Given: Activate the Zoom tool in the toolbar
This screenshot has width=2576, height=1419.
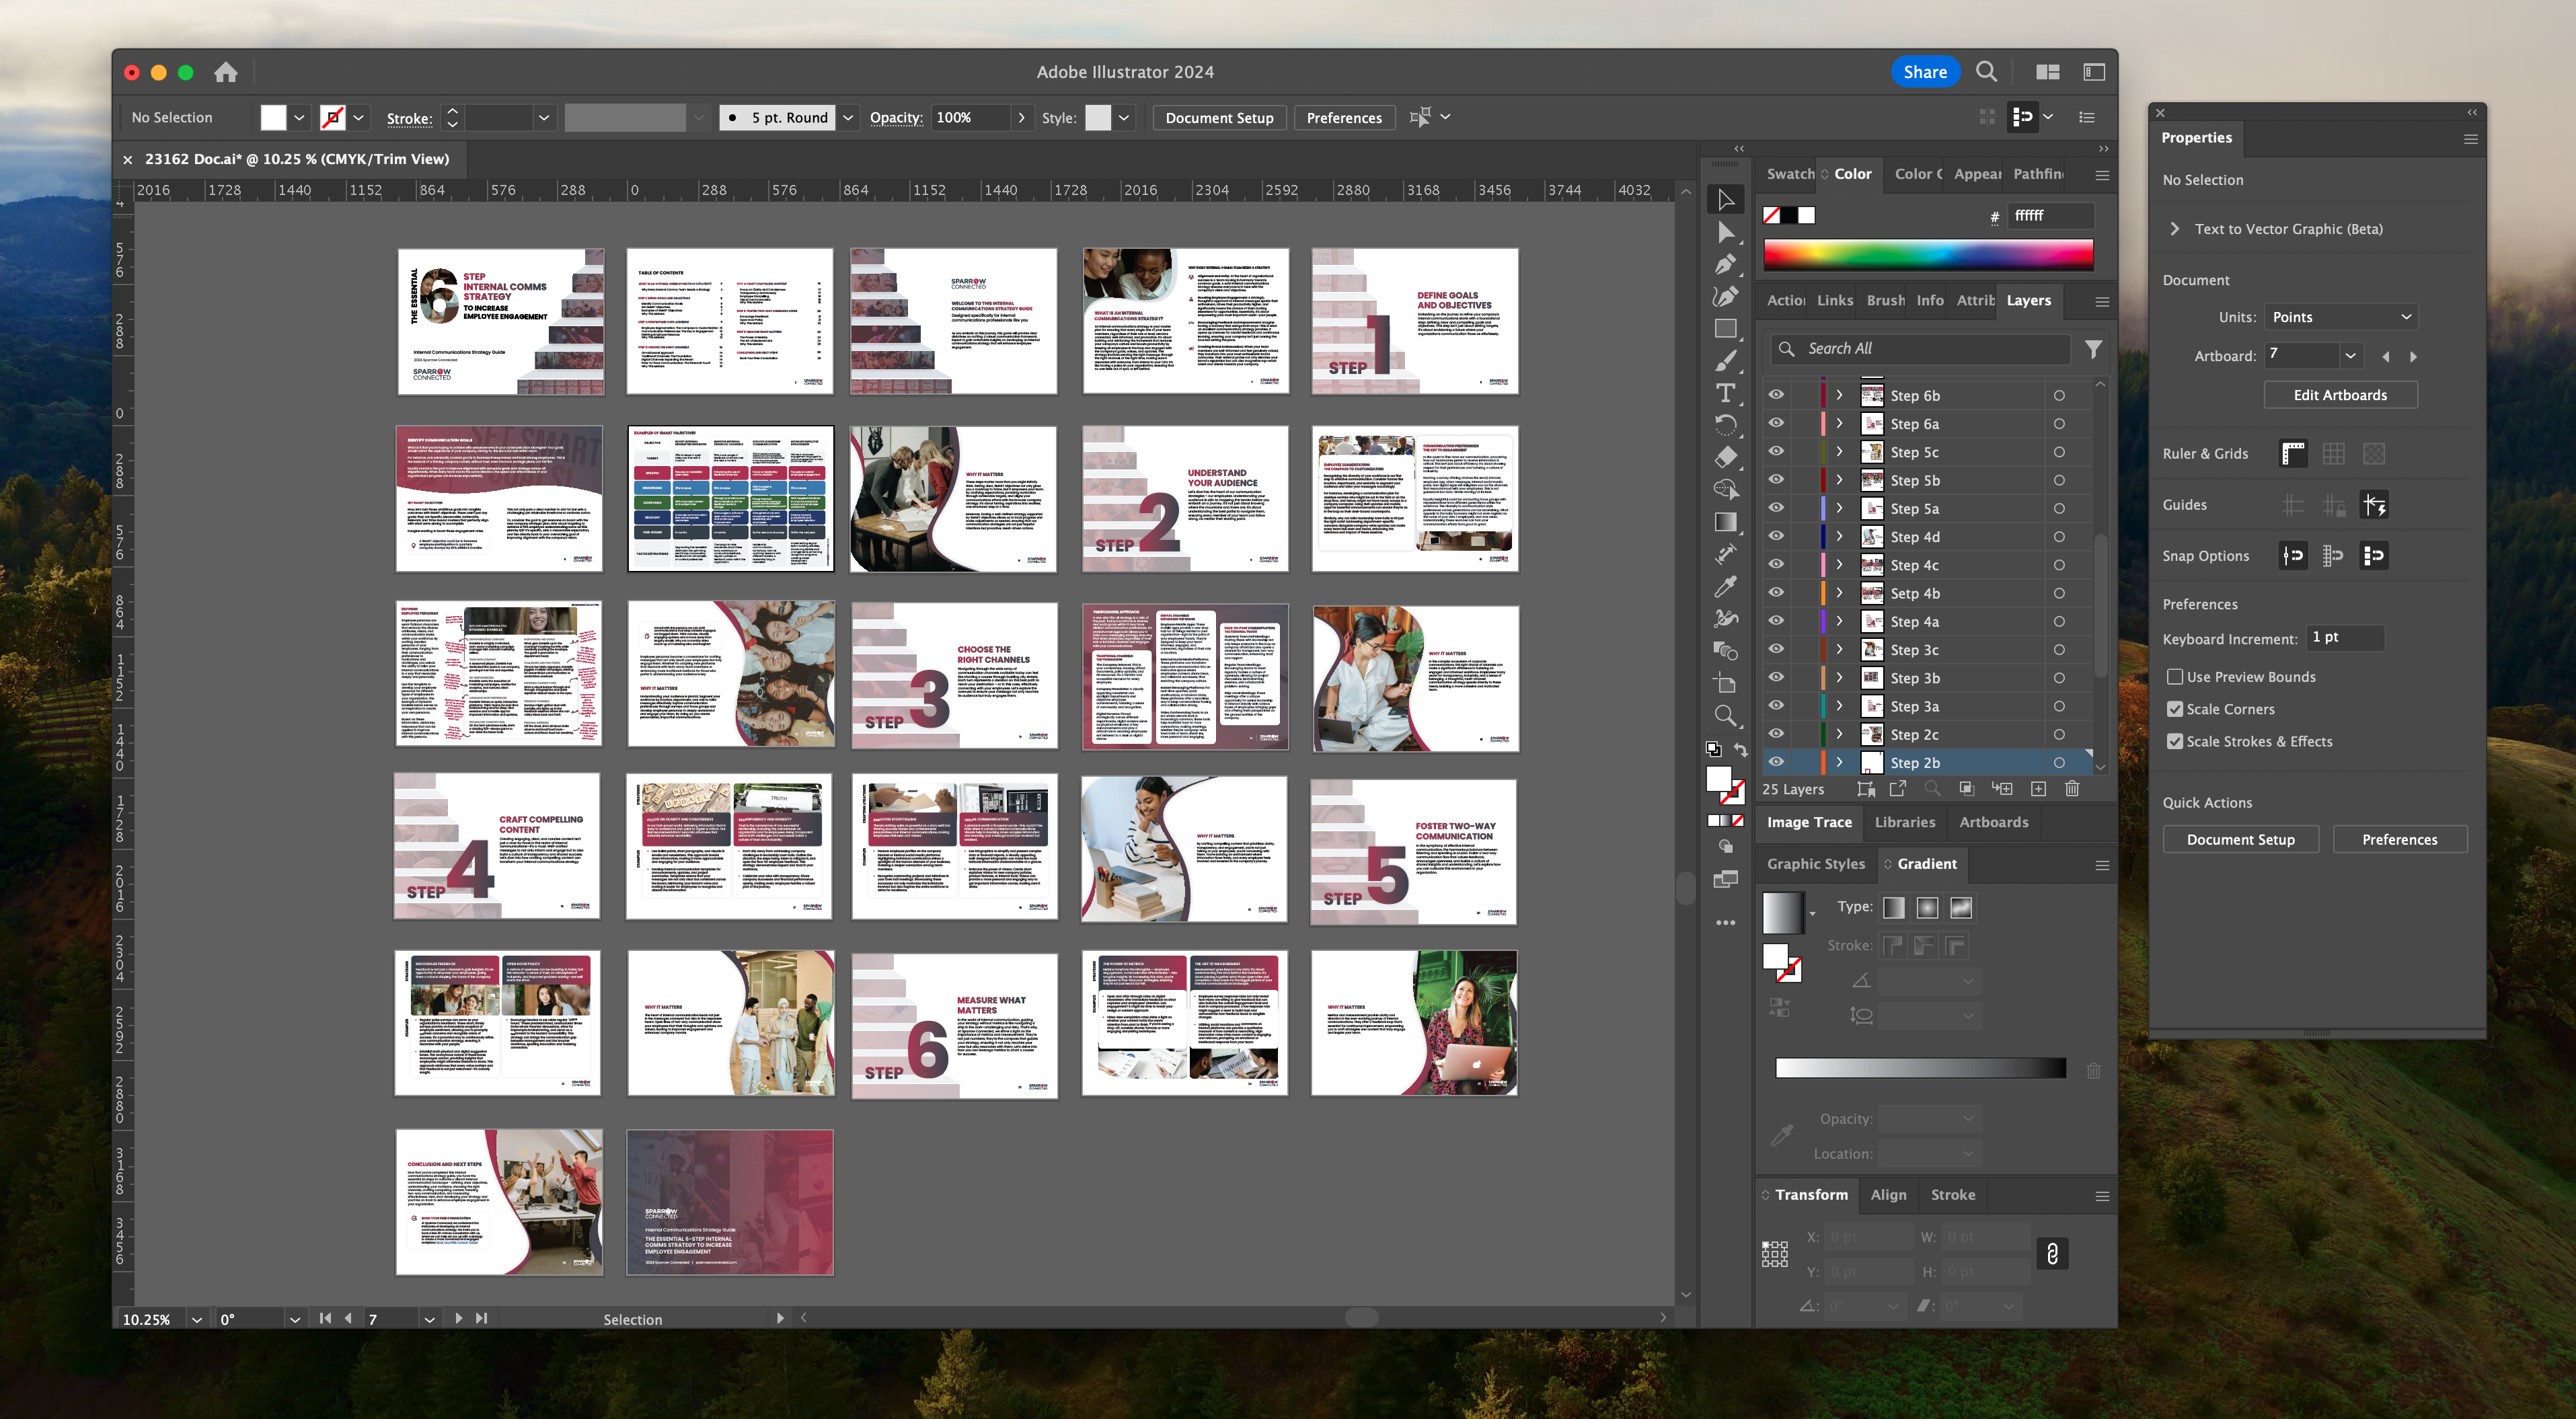Looking at the screenshot, I should coord(1725,716).
